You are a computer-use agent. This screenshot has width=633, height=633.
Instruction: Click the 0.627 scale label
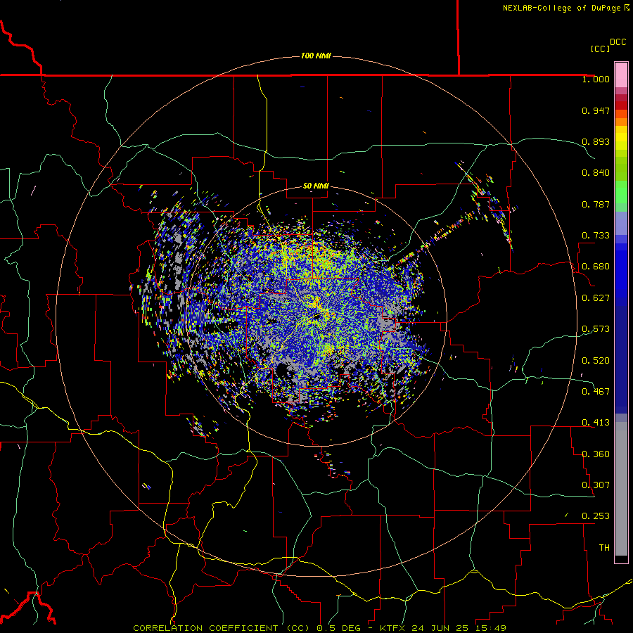pos(596,298)
